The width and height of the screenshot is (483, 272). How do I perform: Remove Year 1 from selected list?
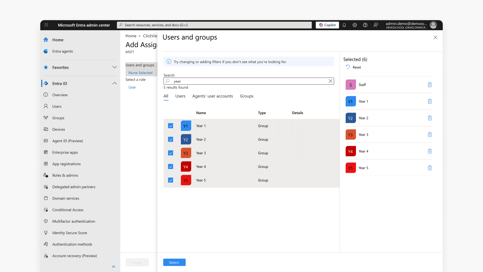pyautogui.click(x=430, y=101)
